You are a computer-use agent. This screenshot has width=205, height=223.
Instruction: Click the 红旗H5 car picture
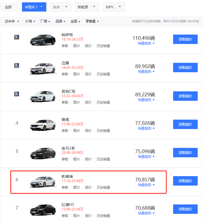click(x=43, y=210)
